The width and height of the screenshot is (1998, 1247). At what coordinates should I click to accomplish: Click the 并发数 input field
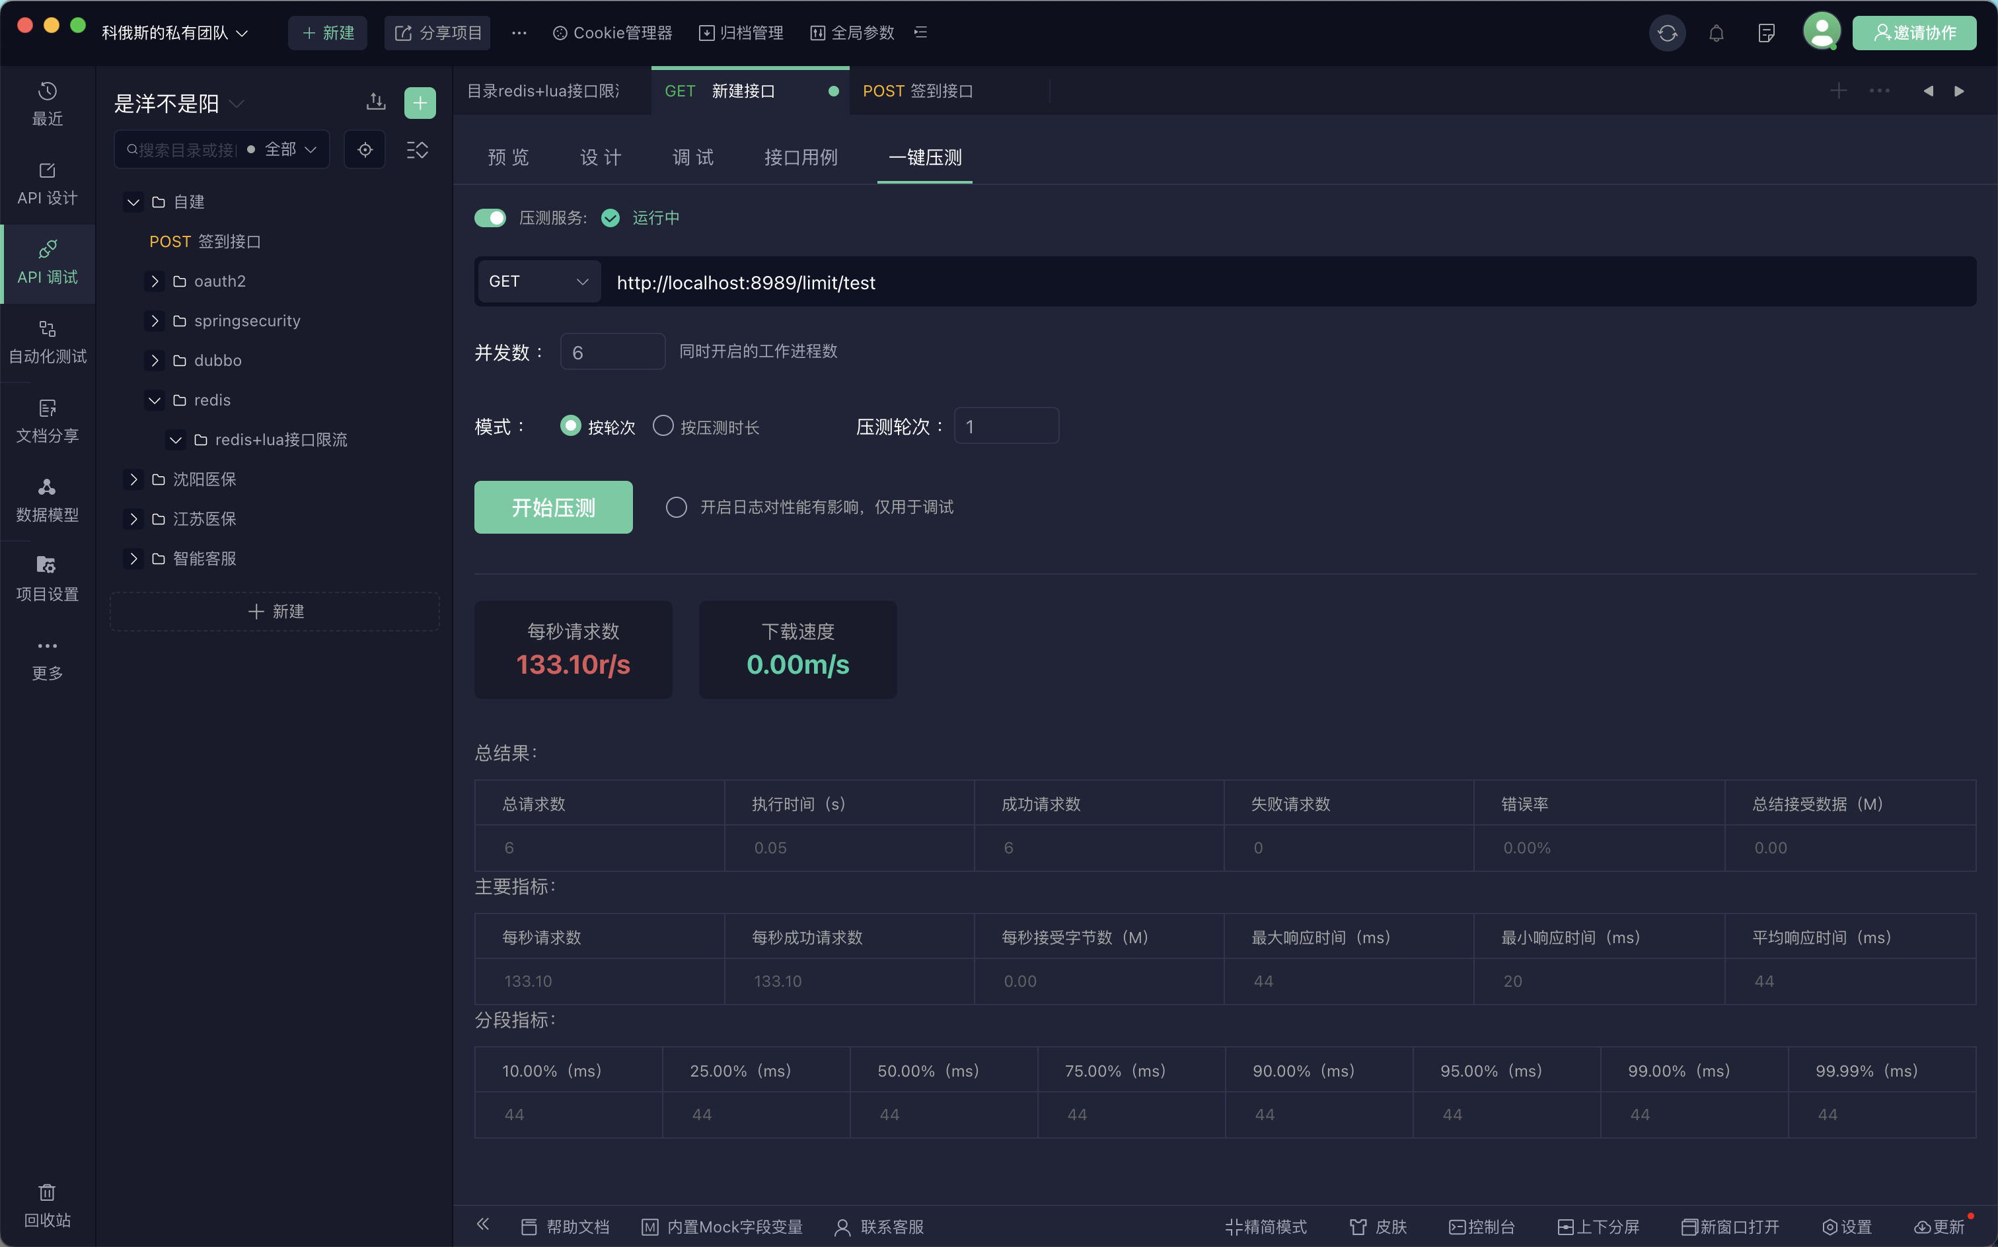coord(612,352)
